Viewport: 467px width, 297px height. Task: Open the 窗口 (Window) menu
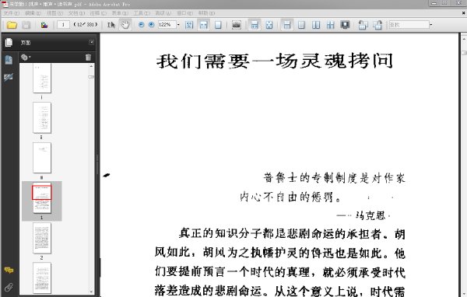pos(185,13)
